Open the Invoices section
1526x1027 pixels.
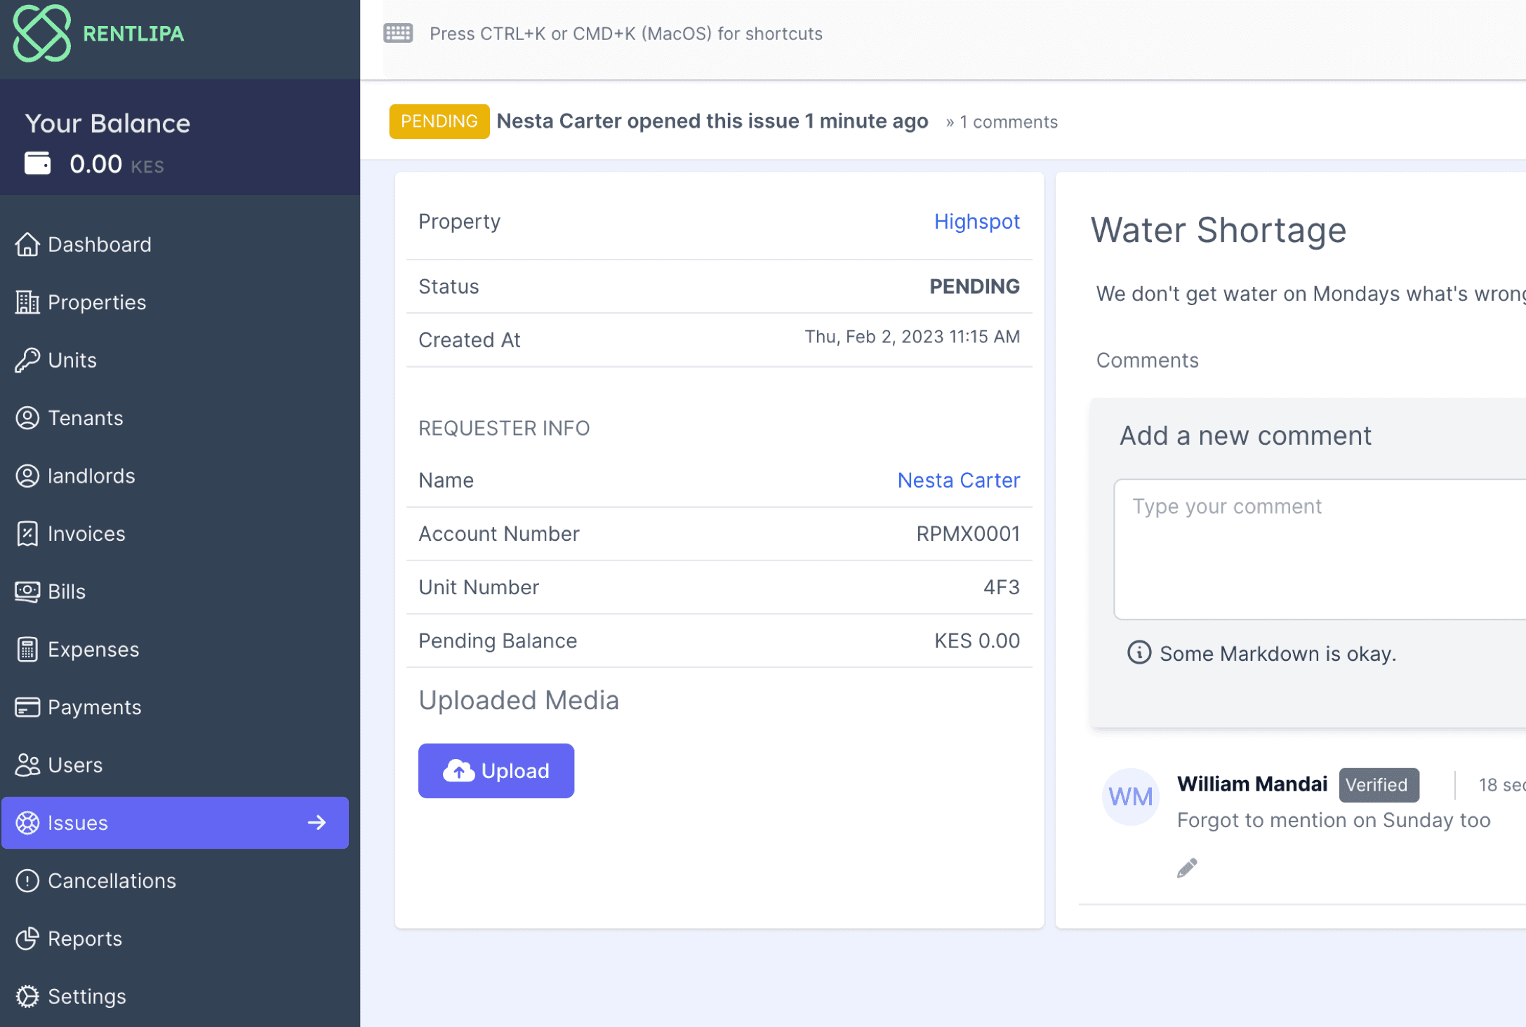pyautogui.click(x=86, y=534)
